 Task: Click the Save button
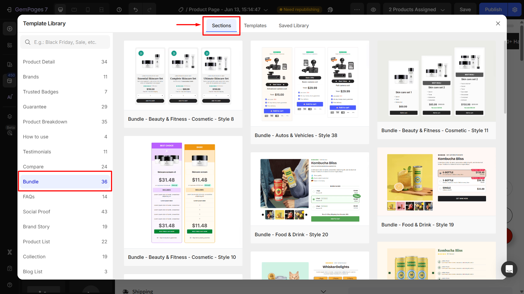pos(465,10)
